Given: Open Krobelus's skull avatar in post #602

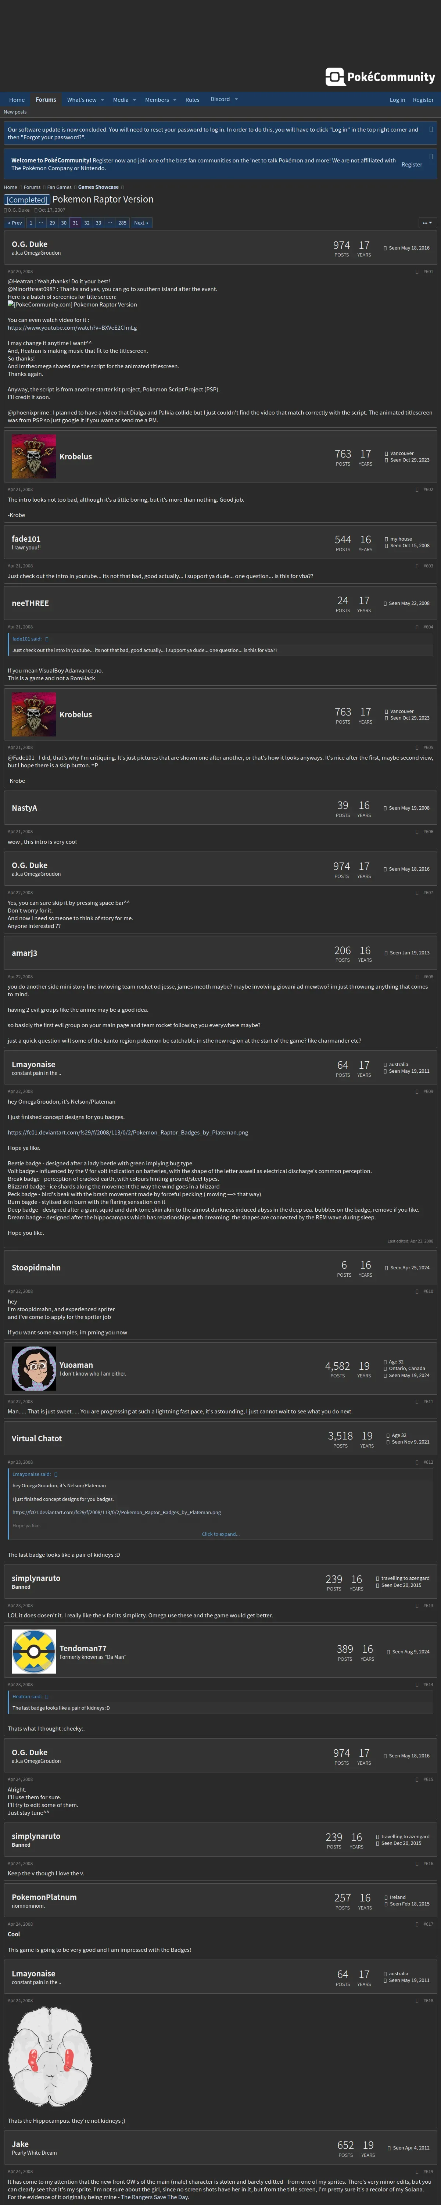Looking at the screenshot, I should pyautogui.click(x=33, y=456).
